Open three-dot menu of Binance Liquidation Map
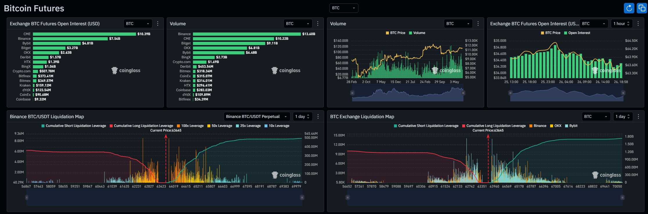The image size is (648, 214). tap(318, 116)
